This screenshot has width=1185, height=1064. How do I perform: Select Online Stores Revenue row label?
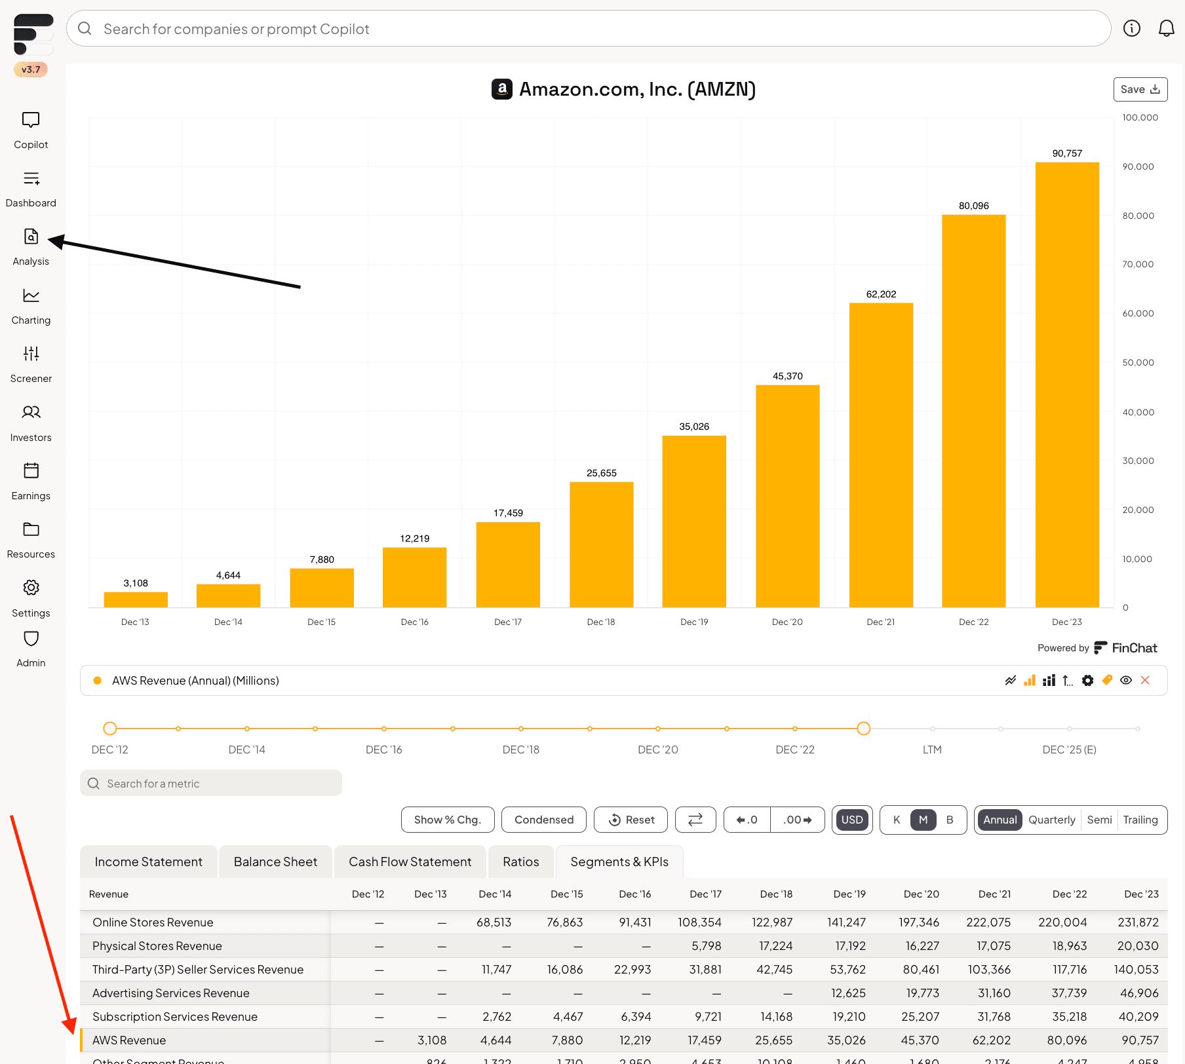(153, 922)
